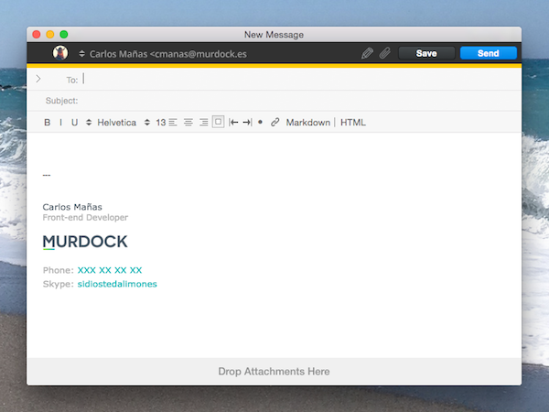Toggle underline formatting with the U icon

pos(75,123)
